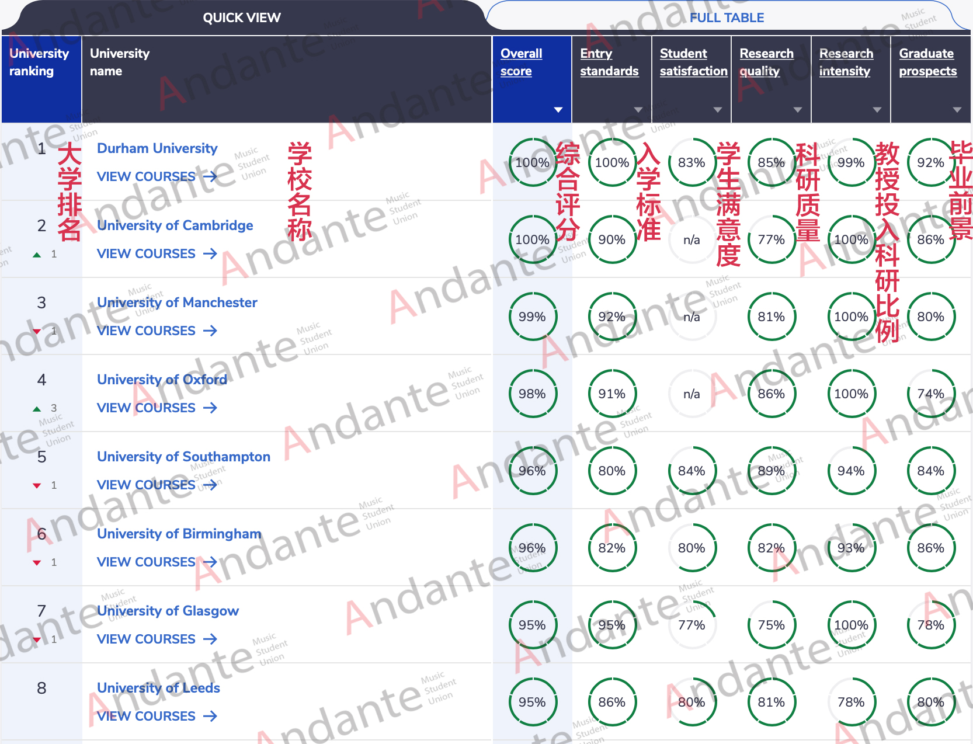This screenshot has width=973, height=744.
Task: Switch to the QUICK VIEW tab
Action: pos(242,18)
